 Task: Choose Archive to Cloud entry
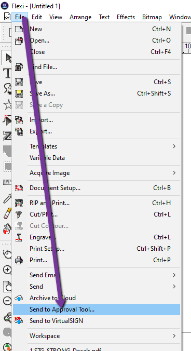click(x=97, y=298)
